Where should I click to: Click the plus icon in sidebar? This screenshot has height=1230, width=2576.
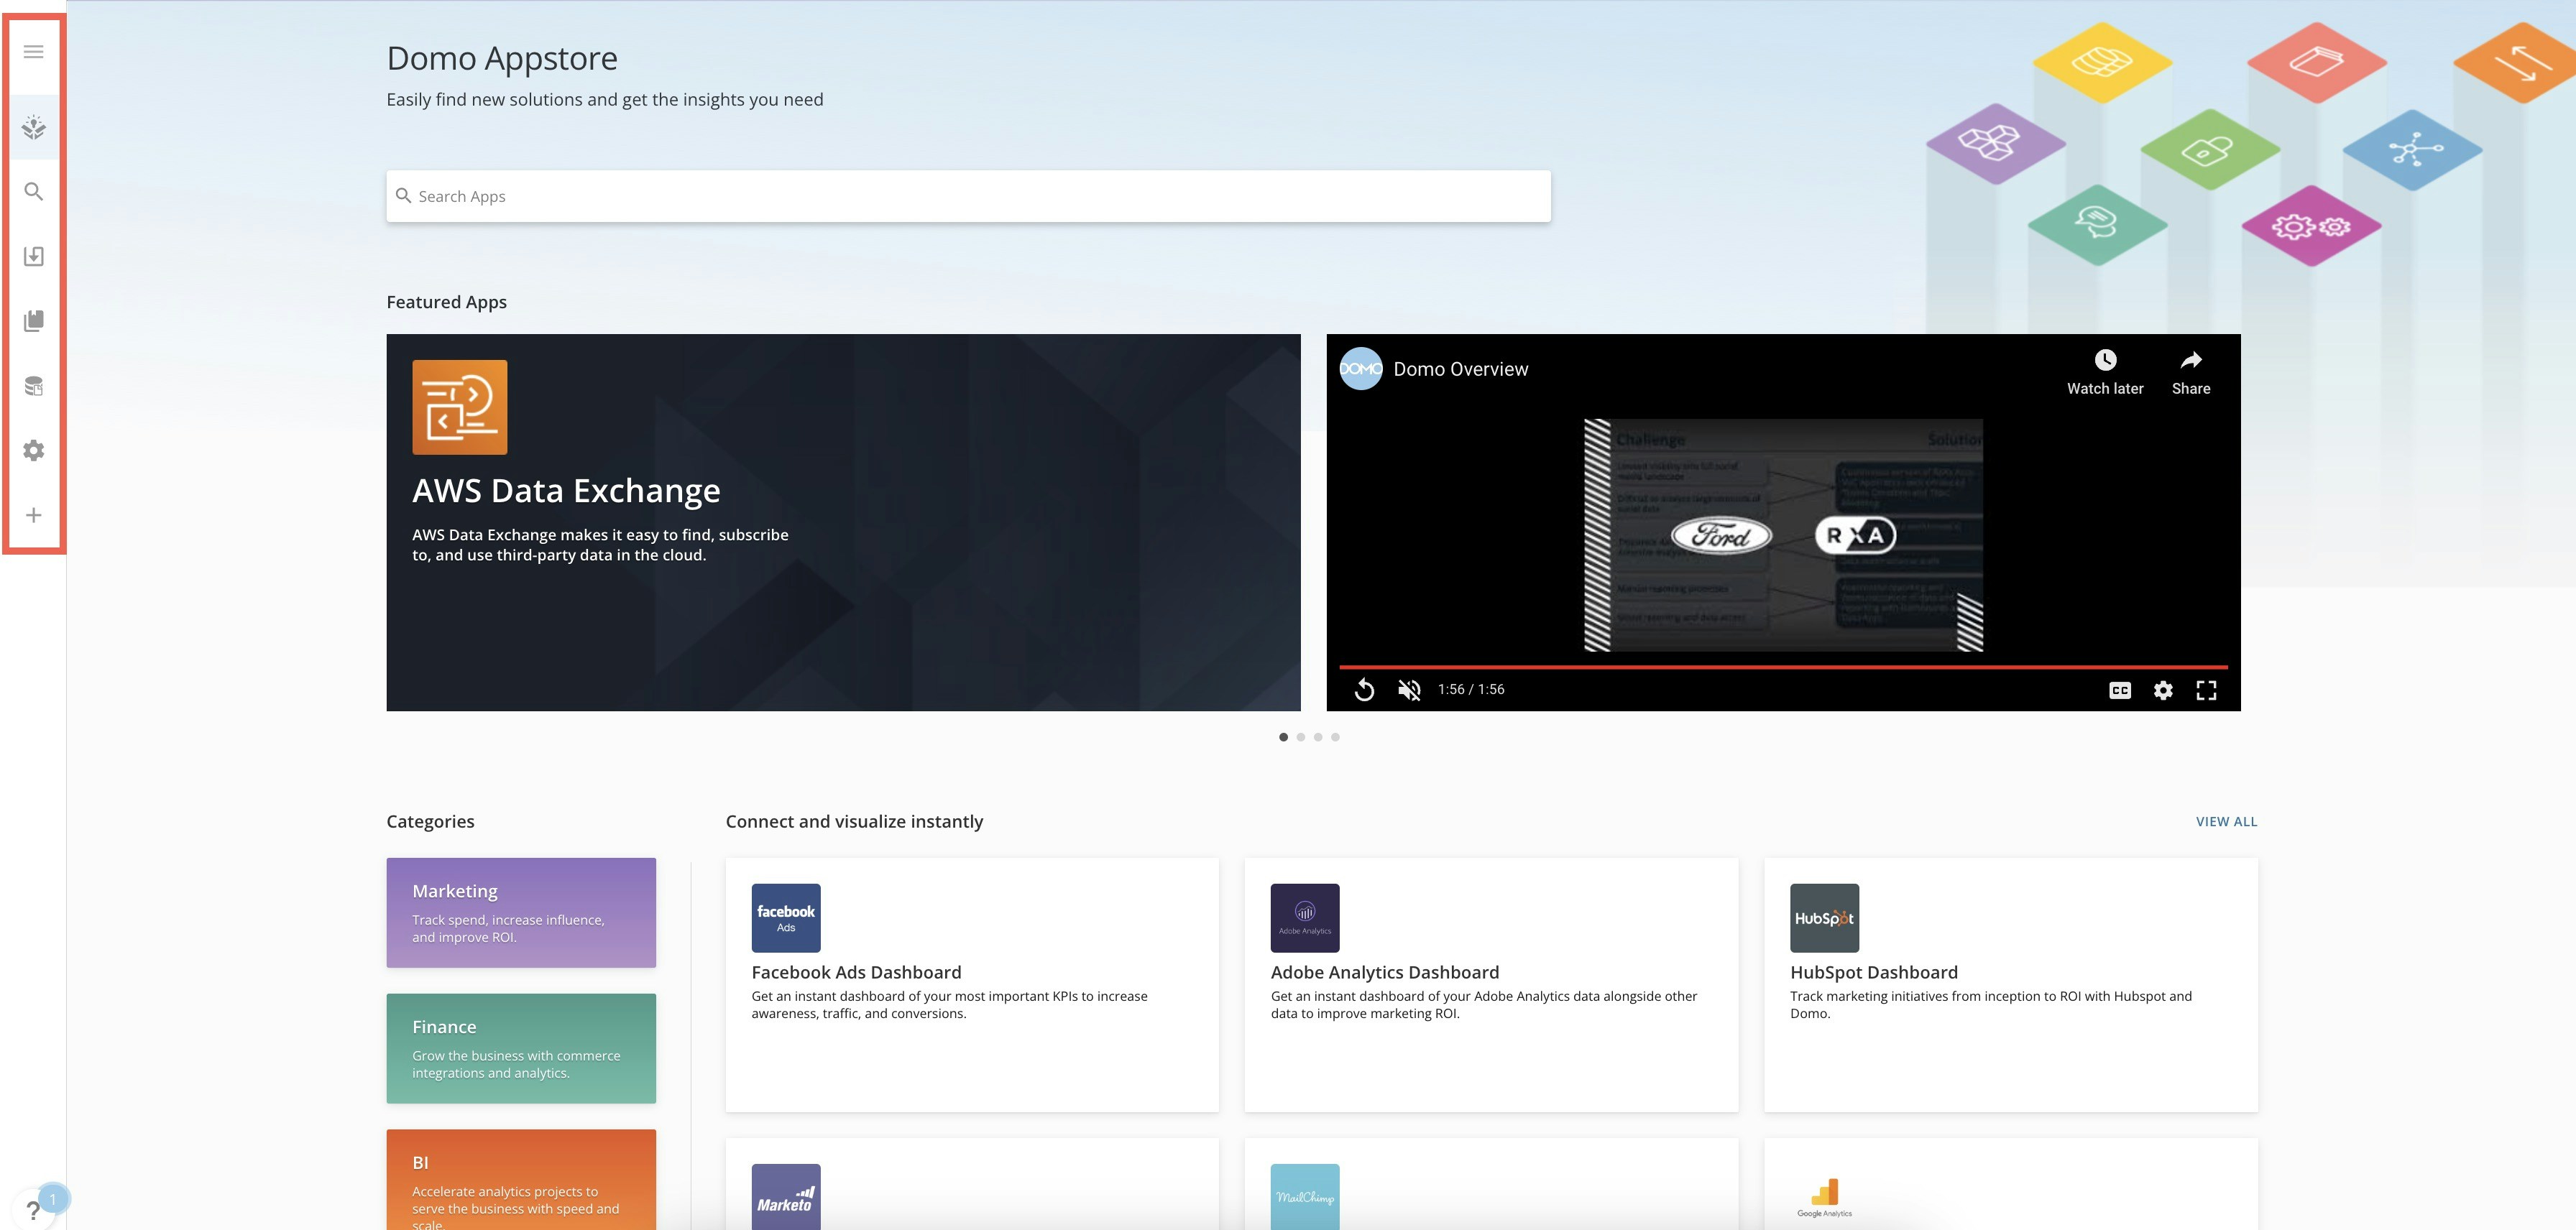(x=33, y=516)
